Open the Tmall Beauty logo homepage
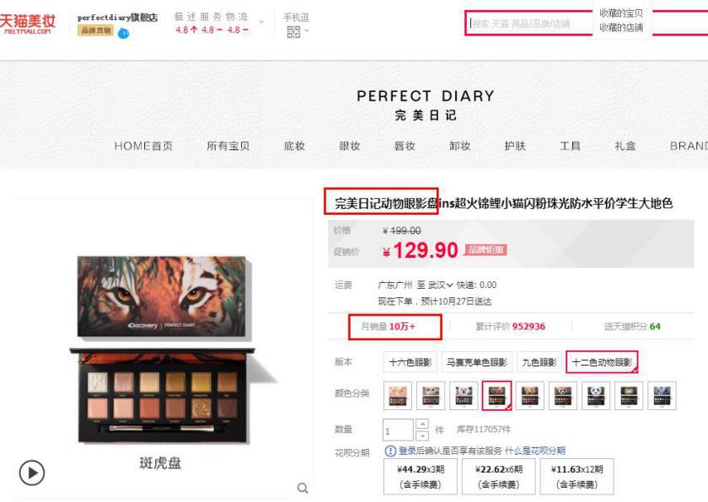The width and height of the screenshot is (708, 502). [x=28, y=24]
